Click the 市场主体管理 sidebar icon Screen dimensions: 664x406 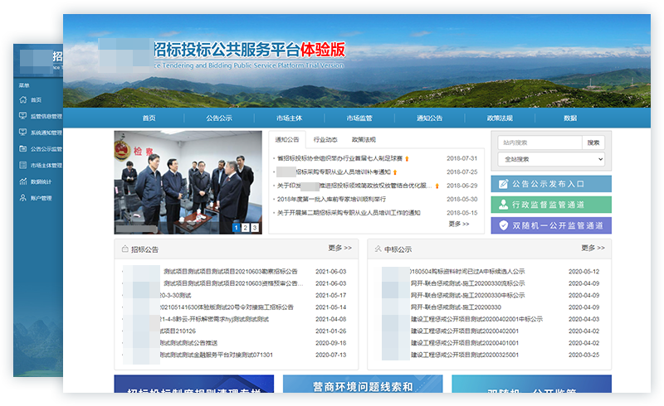coord(22,165)
